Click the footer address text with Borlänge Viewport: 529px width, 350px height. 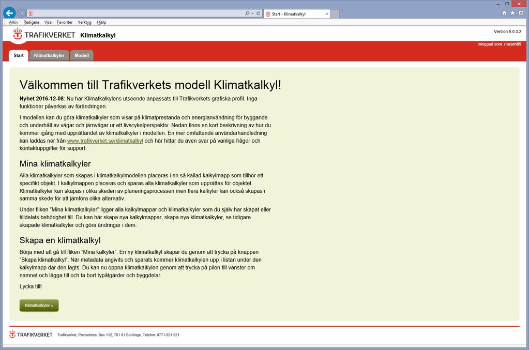118,335
